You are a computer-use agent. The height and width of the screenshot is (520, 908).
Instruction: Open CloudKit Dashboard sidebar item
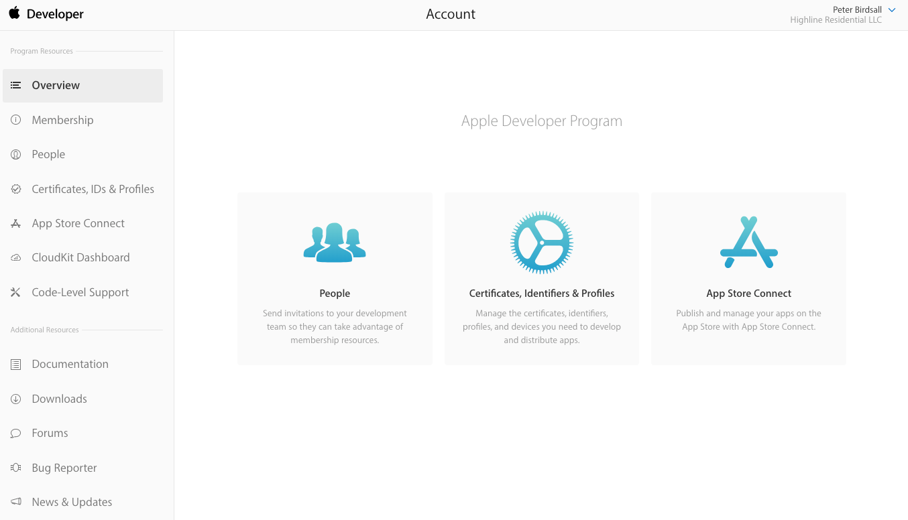pos(82,257)
